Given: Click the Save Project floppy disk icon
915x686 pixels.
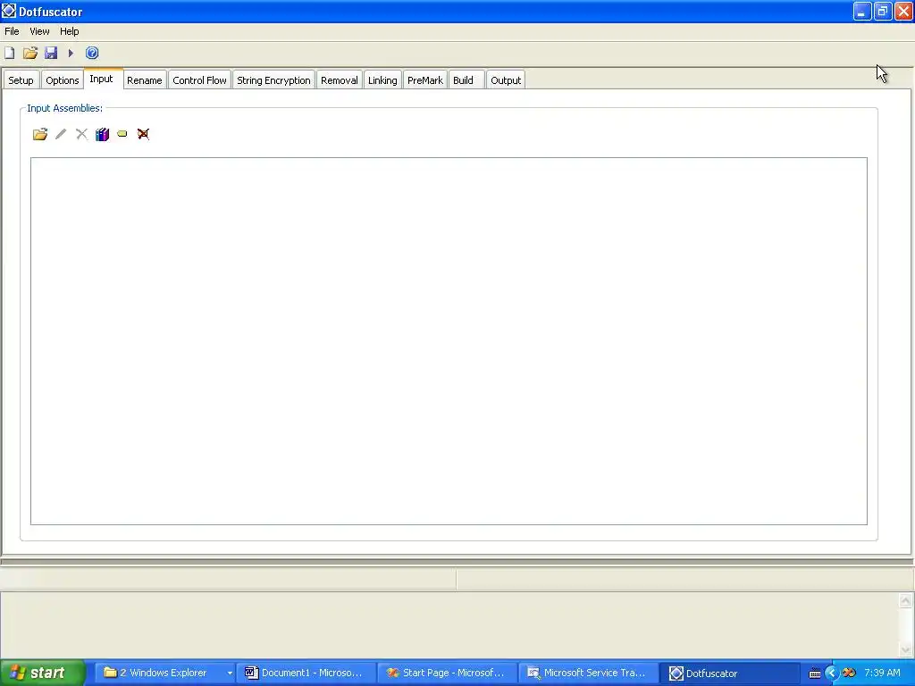Looking at the screenshot, I should click(51, 53).
